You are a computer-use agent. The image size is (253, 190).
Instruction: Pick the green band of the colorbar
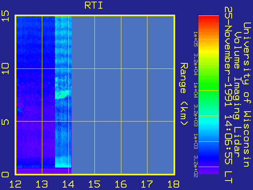[209, 84]
